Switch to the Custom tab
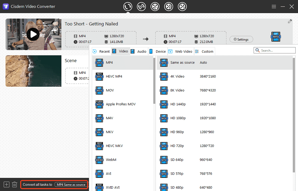This screenshot has width=298, height=191. pyautogui.click(x=204, y=51)
